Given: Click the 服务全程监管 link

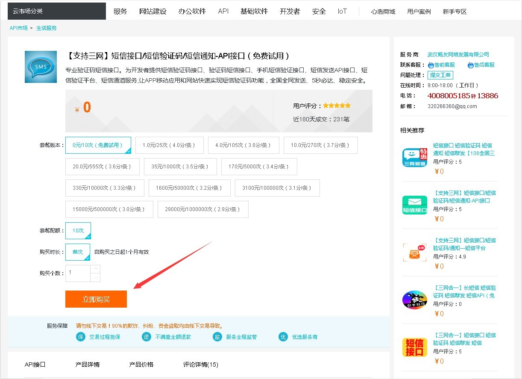Looking at the screenshot, I should point(241,337).
